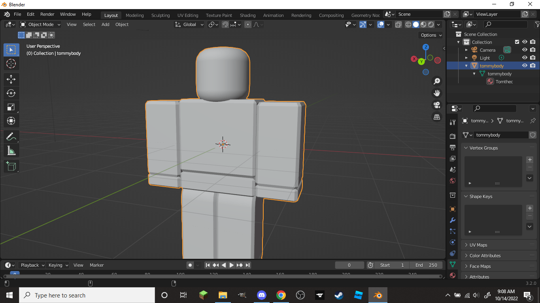
Task: Hide the Camera object in outliner
Action: click(525, 50)
